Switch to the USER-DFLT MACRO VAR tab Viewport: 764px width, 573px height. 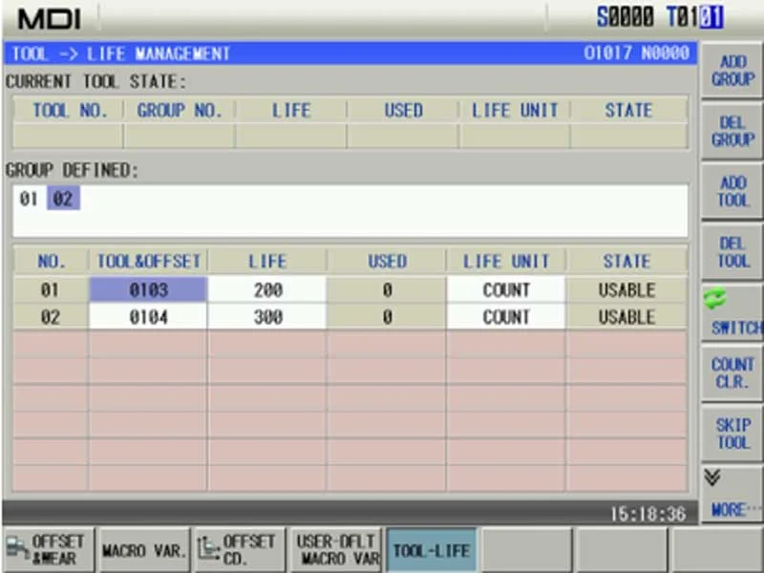(338, 548)
